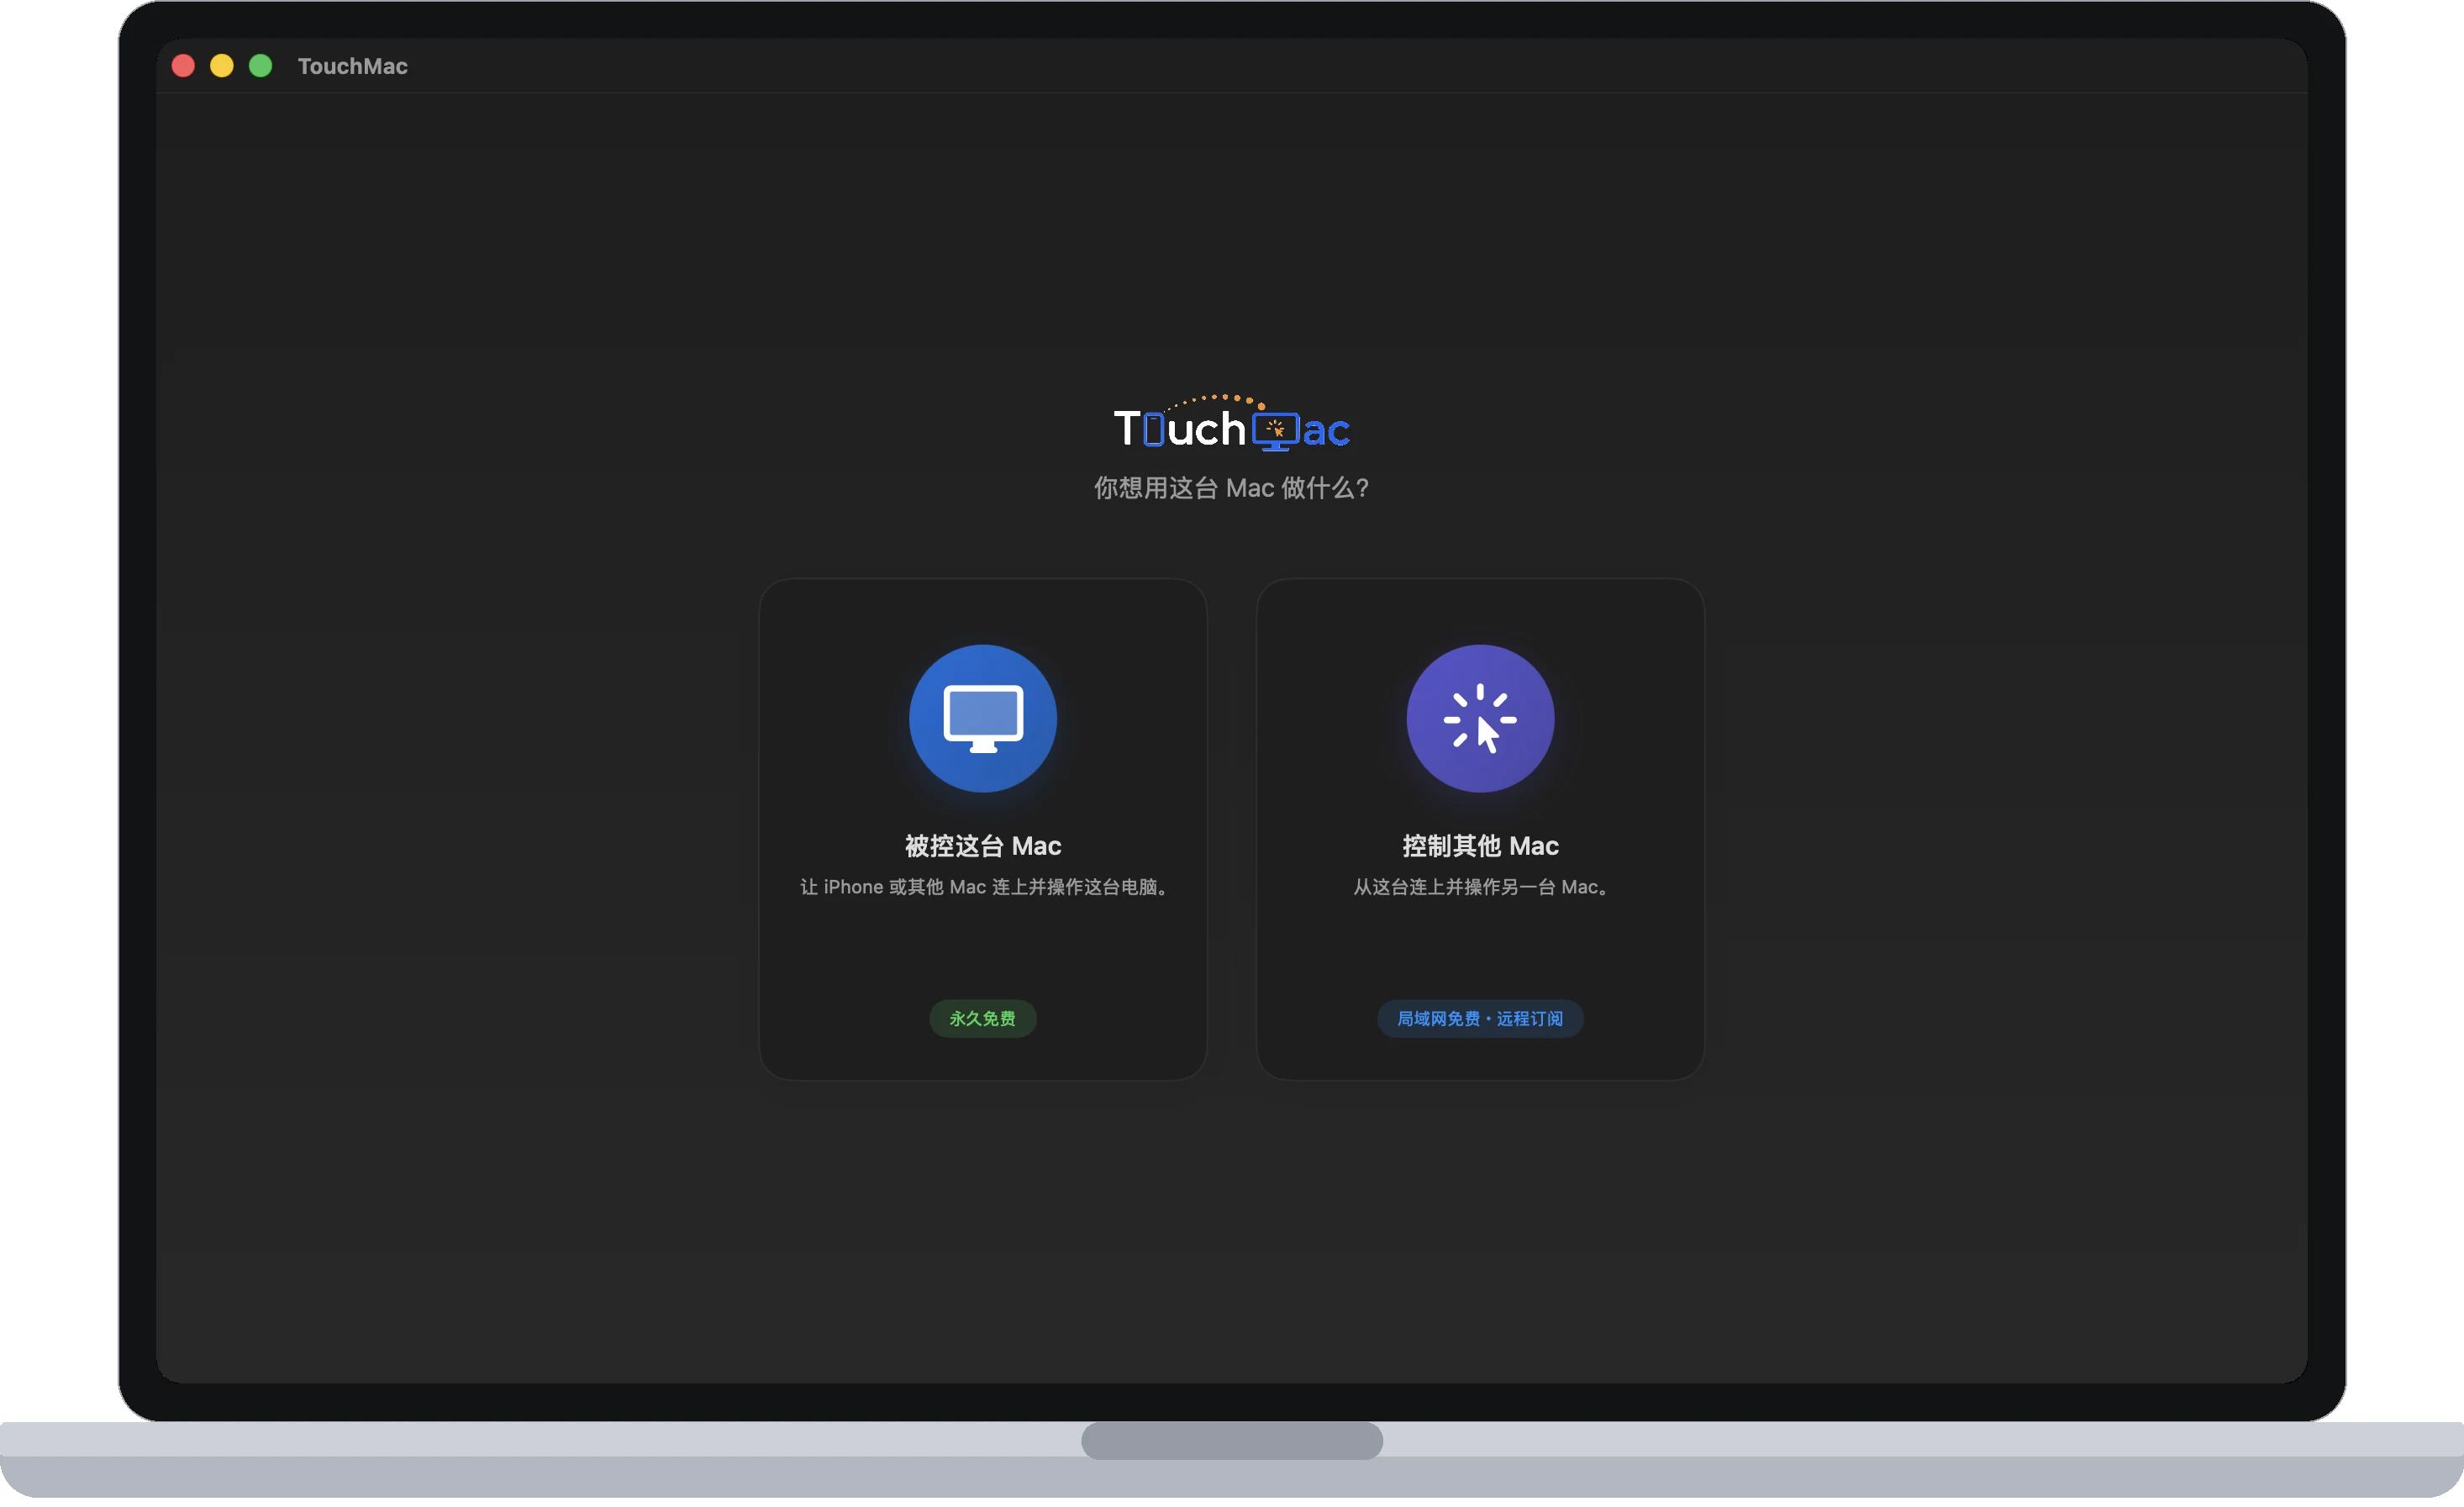Maximize window using the green button
Viewport: 2464px width, 1507px height.
(260, 66)
